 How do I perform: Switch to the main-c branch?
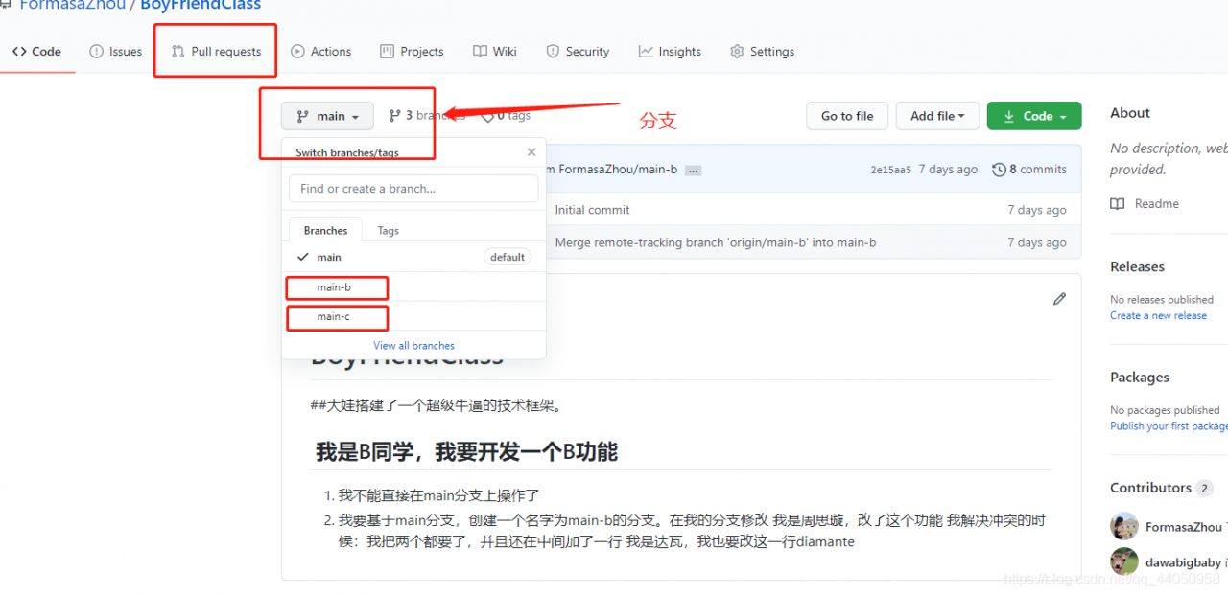click(x=413, y=316)
